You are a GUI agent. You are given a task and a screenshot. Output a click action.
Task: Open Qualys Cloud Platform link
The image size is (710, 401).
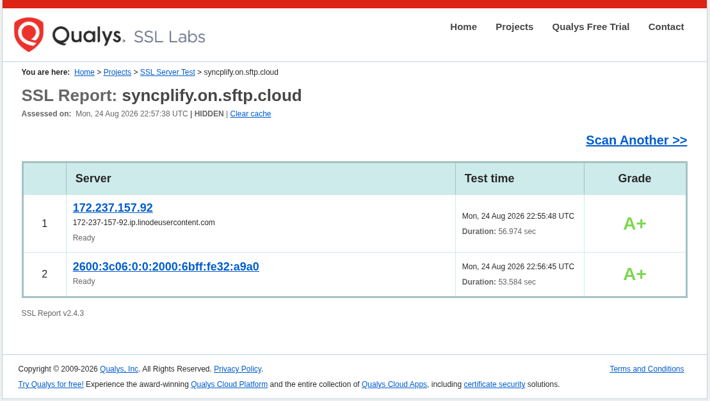pyautogui.click(x=229, y=384)
